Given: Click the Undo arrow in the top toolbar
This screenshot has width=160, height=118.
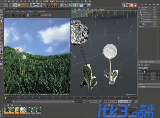Looking at the screenshot, I should tap(2, 5).
